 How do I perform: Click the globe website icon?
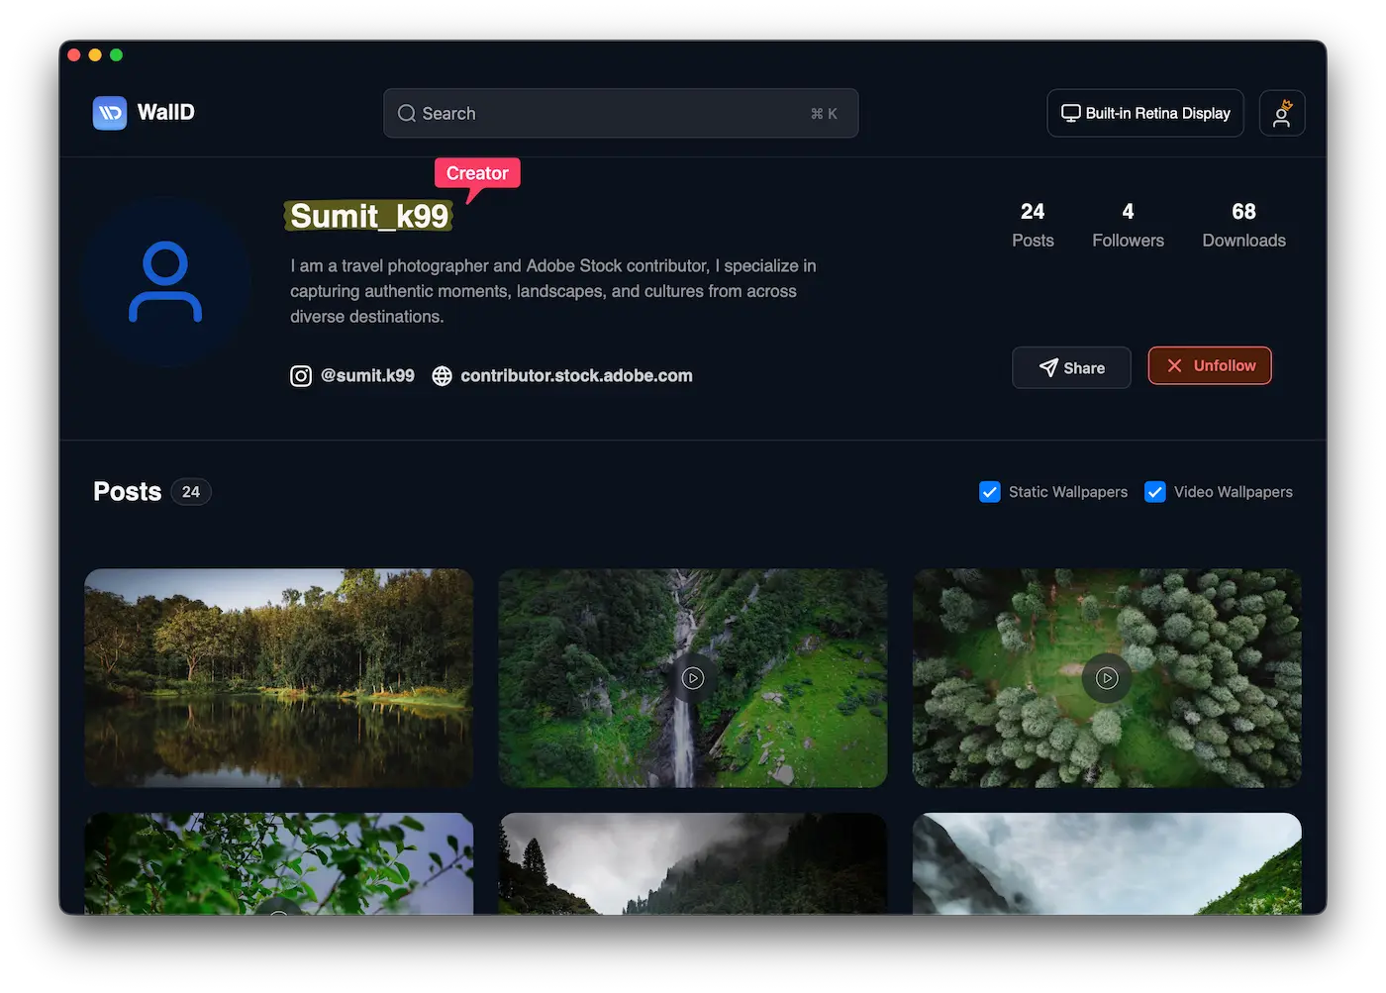pyautogui.click(x=443, y=376)
